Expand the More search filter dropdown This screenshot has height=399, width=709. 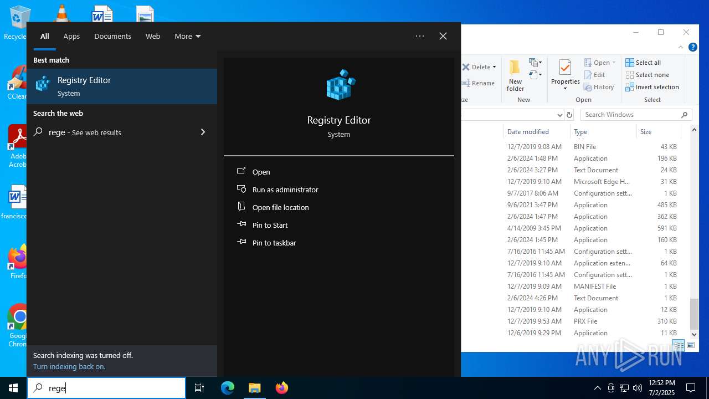[188, 36]
